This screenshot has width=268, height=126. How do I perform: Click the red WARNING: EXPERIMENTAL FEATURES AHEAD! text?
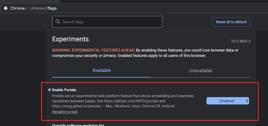[94, 50]
